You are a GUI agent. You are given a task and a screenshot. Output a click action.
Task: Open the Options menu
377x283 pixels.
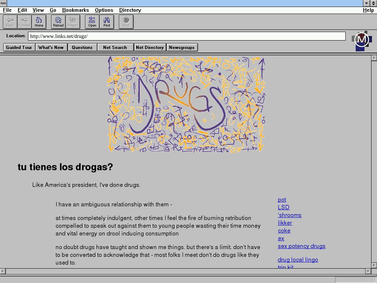pyautogui.click(x=104, y=10)
